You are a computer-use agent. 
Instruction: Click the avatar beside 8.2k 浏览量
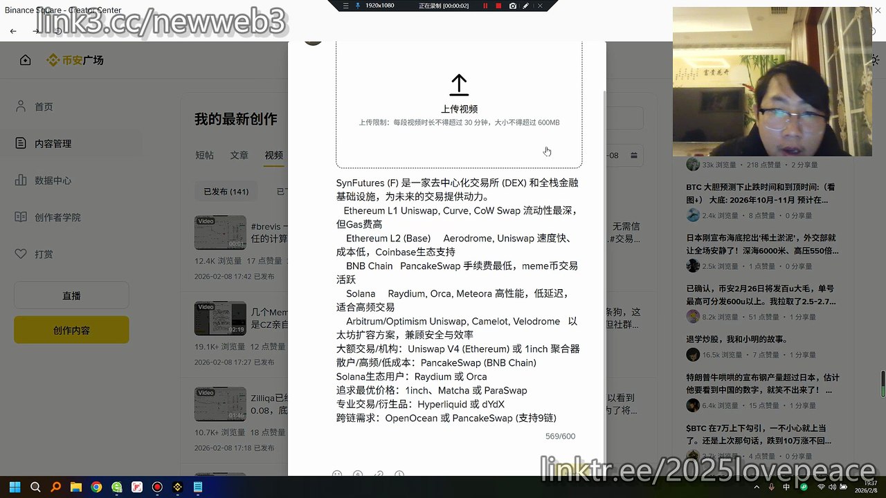[x=693, y=316]
